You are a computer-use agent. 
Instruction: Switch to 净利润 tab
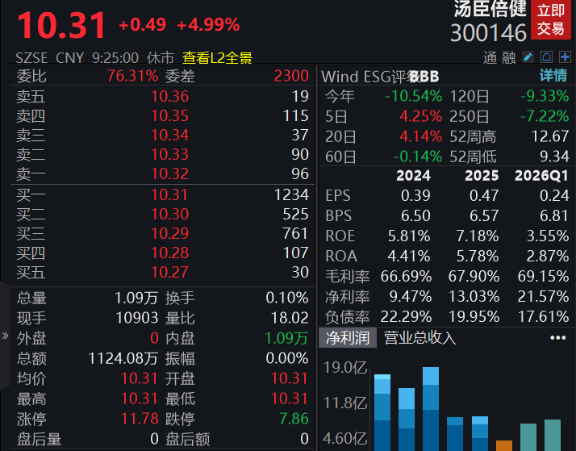click(x=348, y=337)
